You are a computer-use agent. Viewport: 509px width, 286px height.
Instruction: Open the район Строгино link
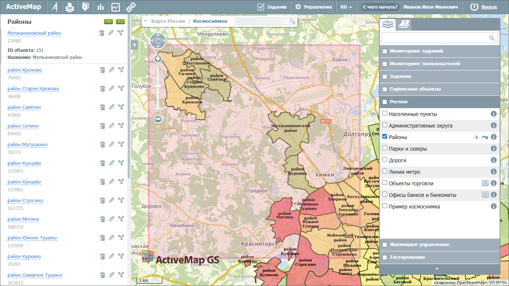coord(25,201)
